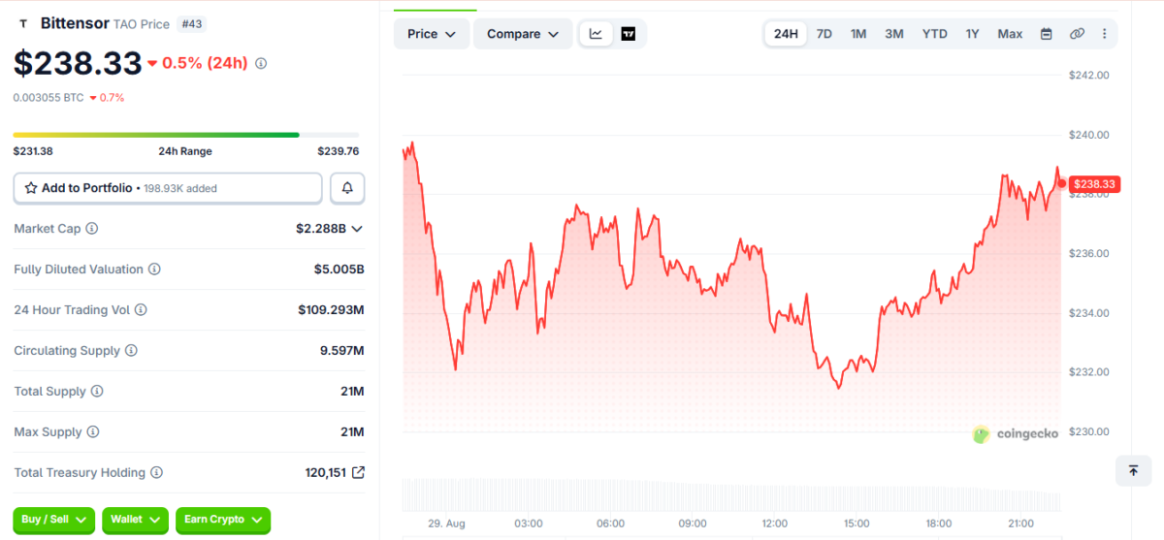The height and width of the screenshot is (540, 1164).
Task: Click the red 0.5% (24h) change text
Action: (x=205, y=63)
